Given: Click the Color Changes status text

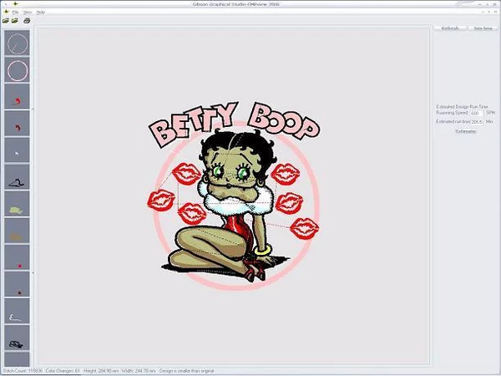Looking at the screenshot, I should 63,371.
